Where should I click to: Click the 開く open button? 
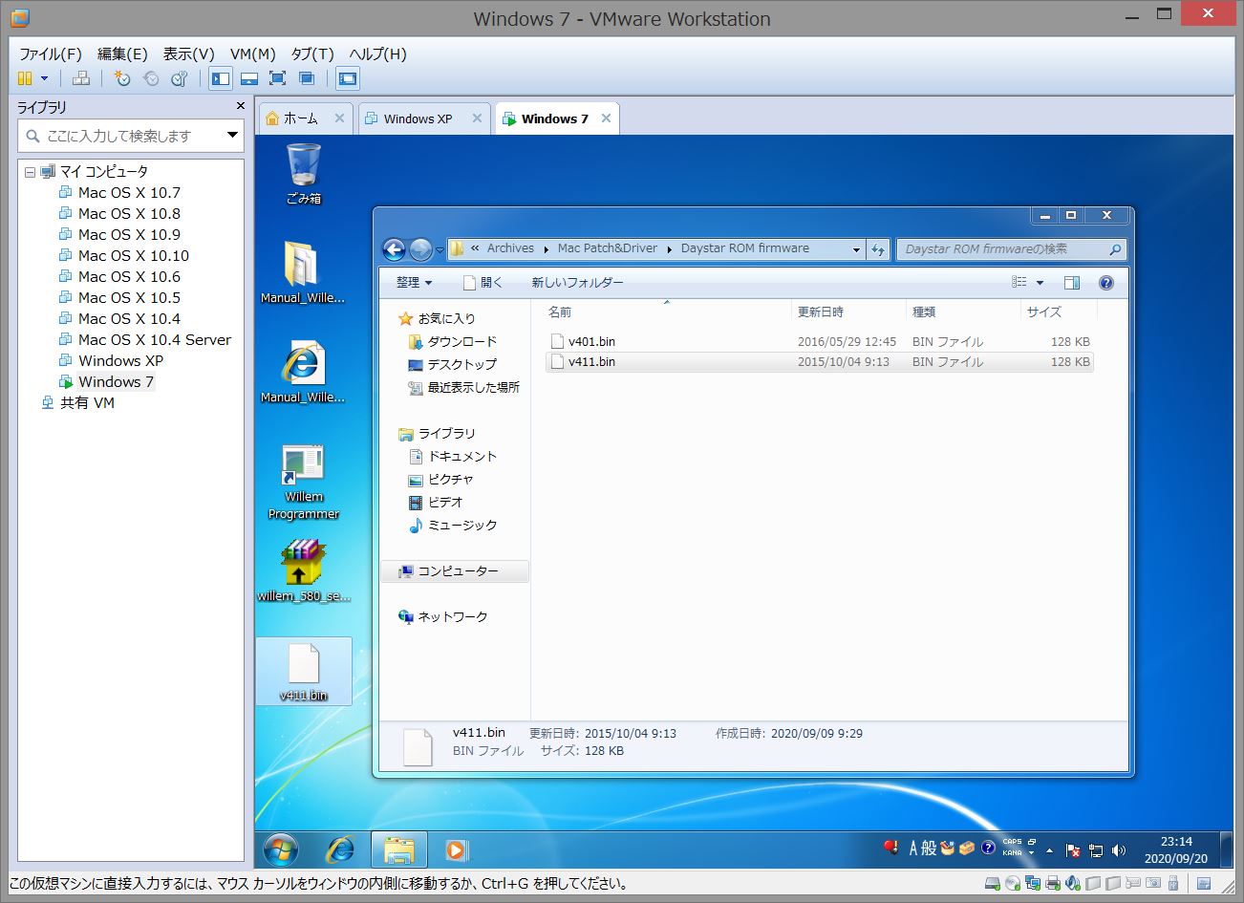[x=483, y=283]
